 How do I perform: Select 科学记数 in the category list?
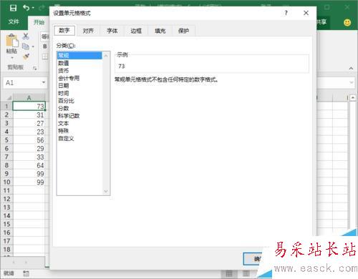pyautogui.click(x=79, y=116)
